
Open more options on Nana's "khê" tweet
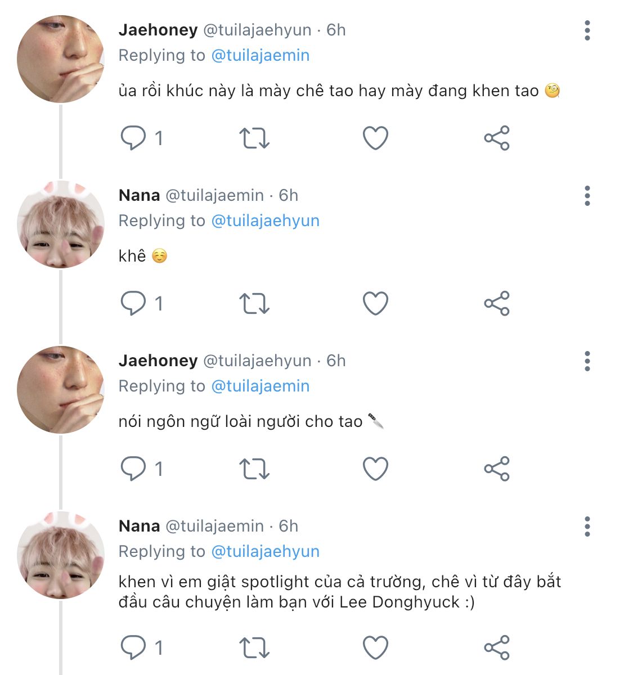pyautogui.click(x=587, y=196)
